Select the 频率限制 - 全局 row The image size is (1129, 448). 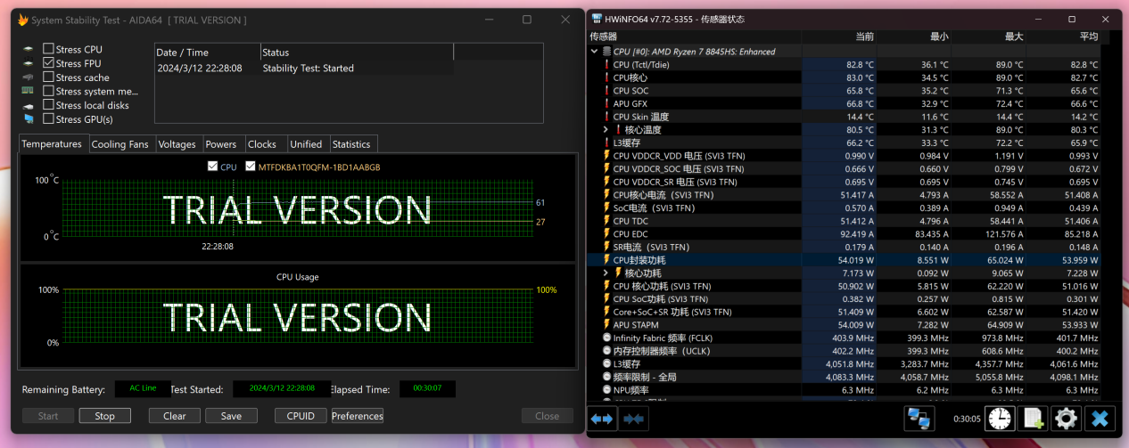pyautogui.click(x=845, y=377)
